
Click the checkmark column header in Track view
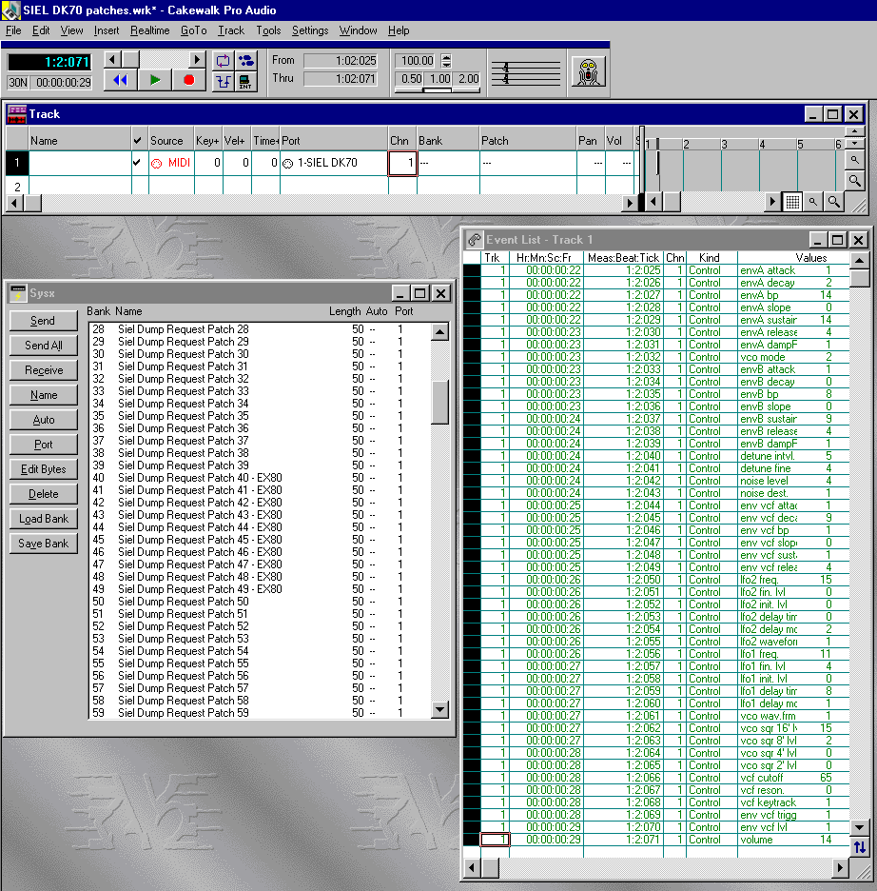(137, 140)
